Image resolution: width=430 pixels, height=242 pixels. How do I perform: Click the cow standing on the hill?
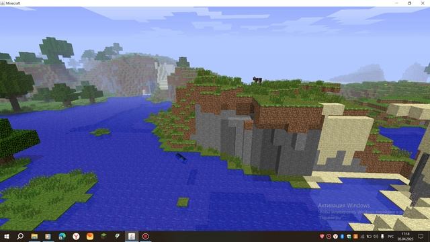[257, 80]
